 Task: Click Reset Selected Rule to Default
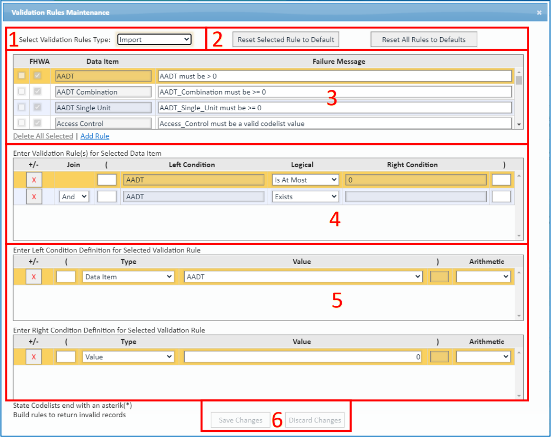tap(286, 39)
